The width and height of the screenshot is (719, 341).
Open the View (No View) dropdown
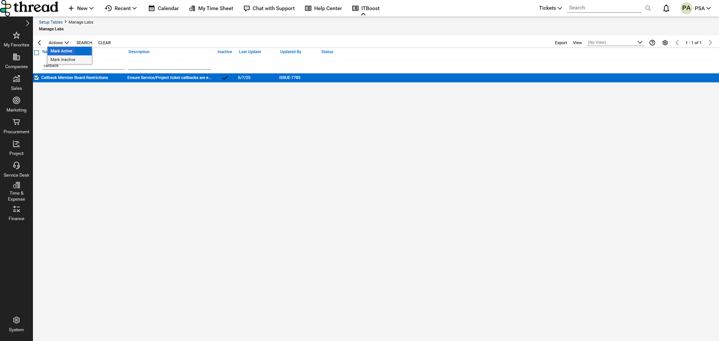pyautogui.click(x=615, y=43)
